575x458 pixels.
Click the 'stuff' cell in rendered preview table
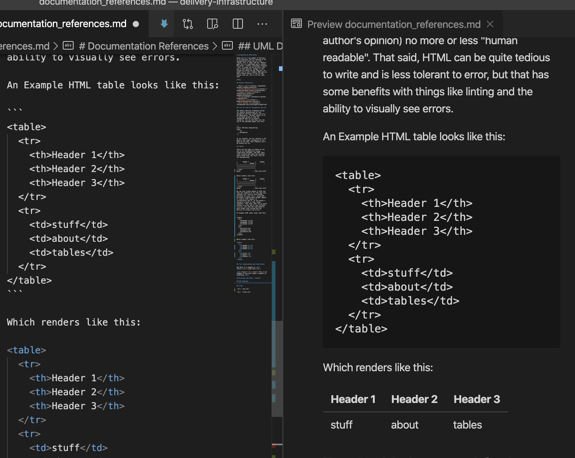point(341,425)
